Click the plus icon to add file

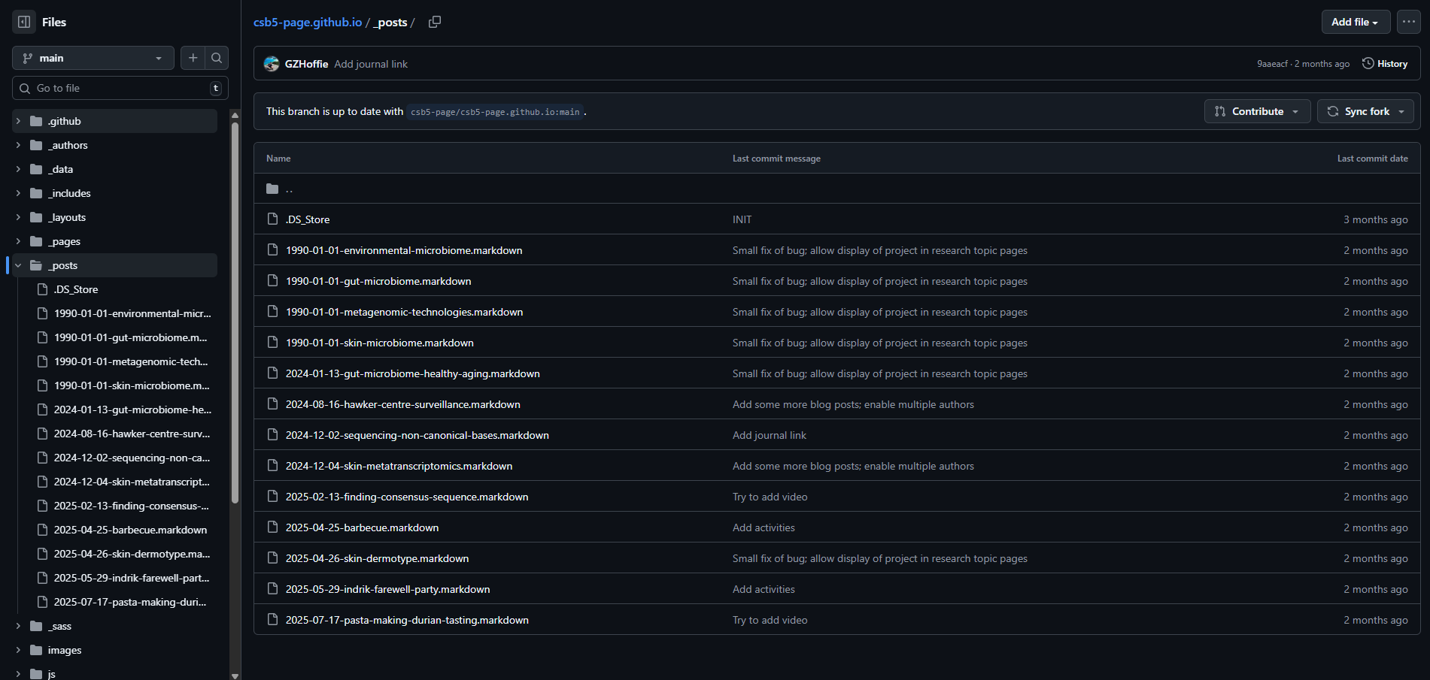pos(193,58)
